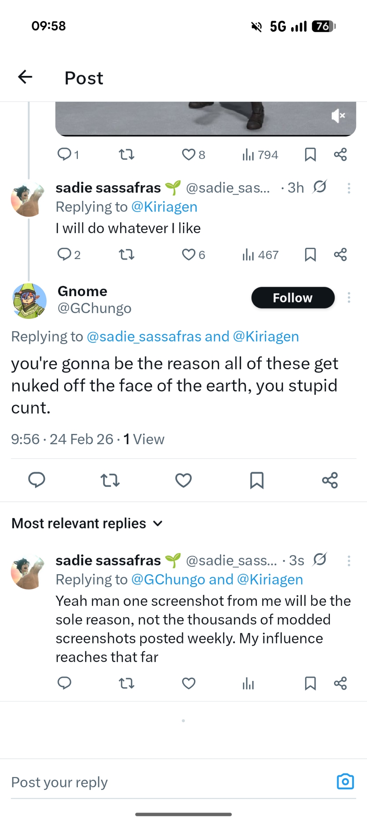Unmute the video using the speaker icon

338,116
